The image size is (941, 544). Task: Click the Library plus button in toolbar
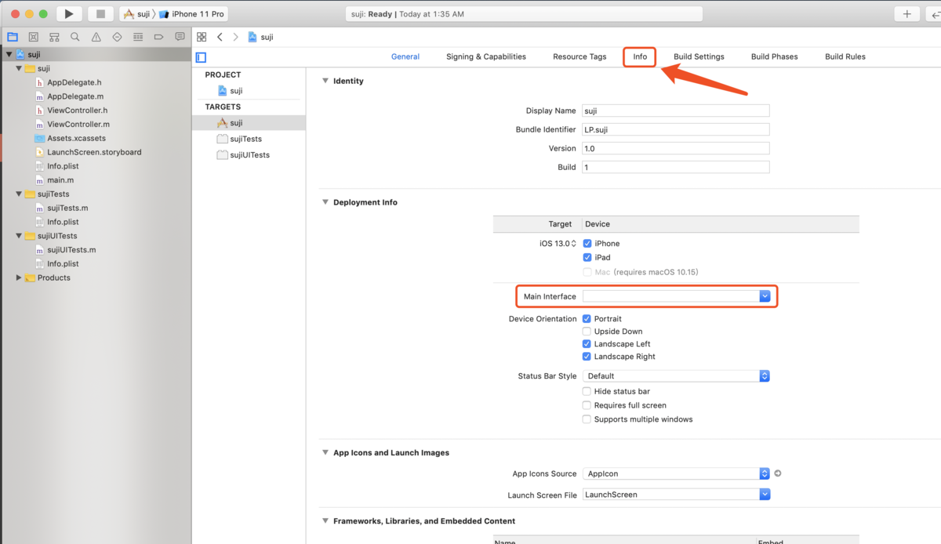[907, 14]
